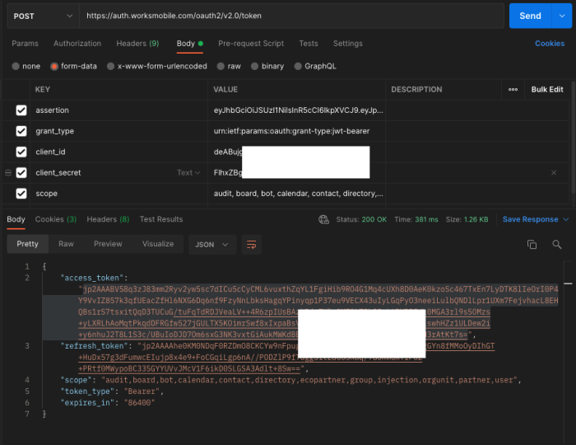This screenshot has height=445, width=576.
Task: Uncheck the grant_type row checkbox
Action: point(21,131)
